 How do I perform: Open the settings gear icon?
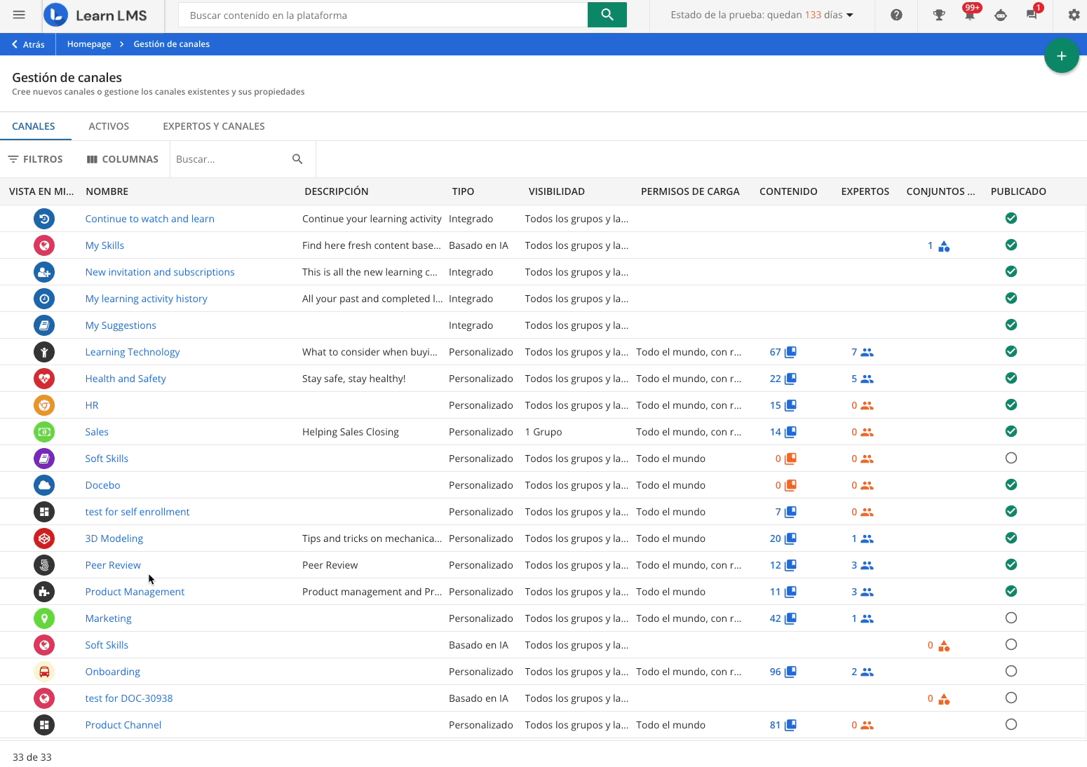pos(1074,15)
